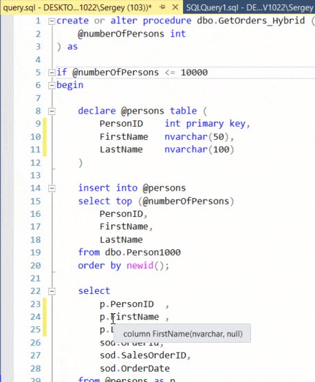Click line number 13 in the margin

pos(36,175)
